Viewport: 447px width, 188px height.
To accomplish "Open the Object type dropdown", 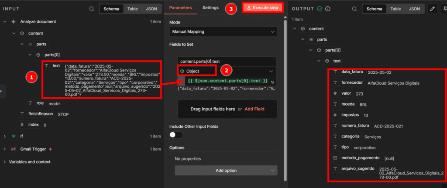I will (227, 71).
